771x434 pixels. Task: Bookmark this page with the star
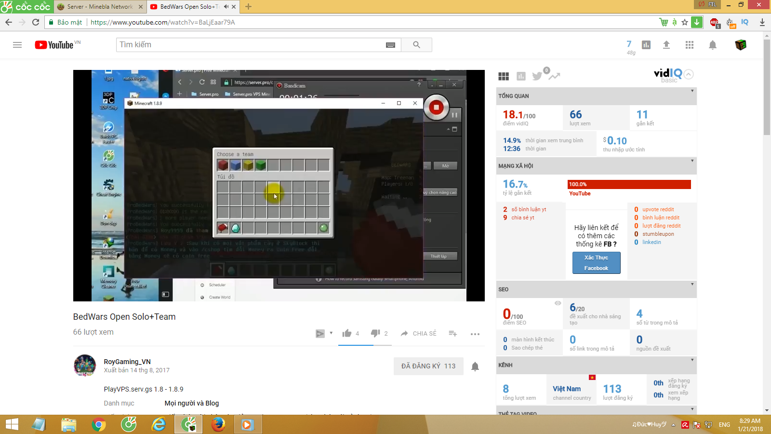point(685,22)
